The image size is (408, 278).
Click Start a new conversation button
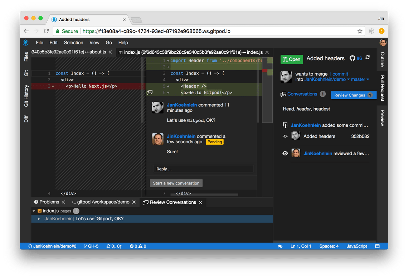pos(176,183)
